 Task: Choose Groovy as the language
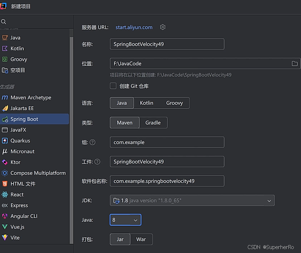pyautogui.click(x=175, y=103)
